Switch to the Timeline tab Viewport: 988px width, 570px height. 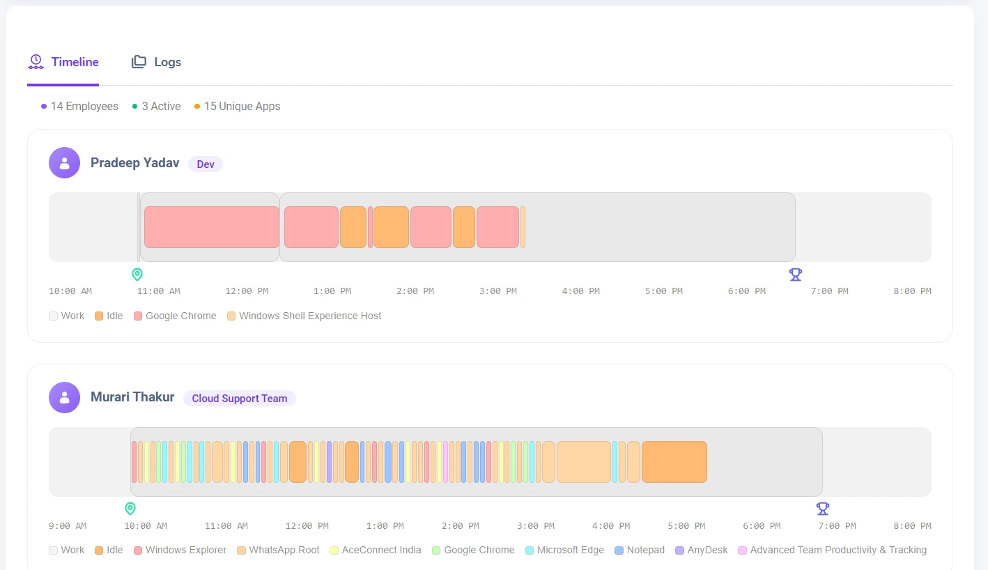click(63, 62)
